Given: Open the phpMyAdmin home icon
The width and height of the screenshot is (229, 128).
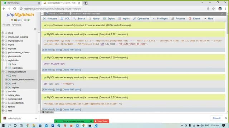Looking at the screenshot, I should [x=12, y=20].
